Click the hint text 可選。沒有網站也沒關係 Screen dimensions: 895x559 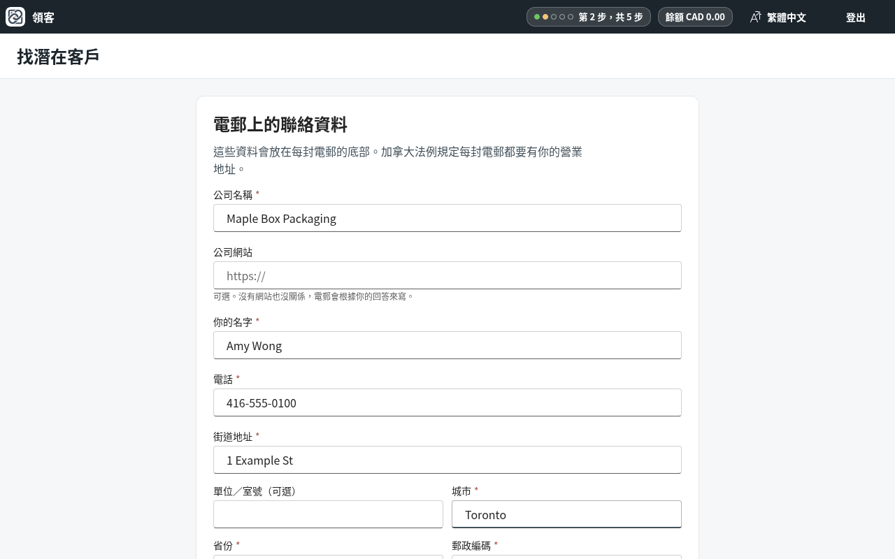(x=313, y=296)
